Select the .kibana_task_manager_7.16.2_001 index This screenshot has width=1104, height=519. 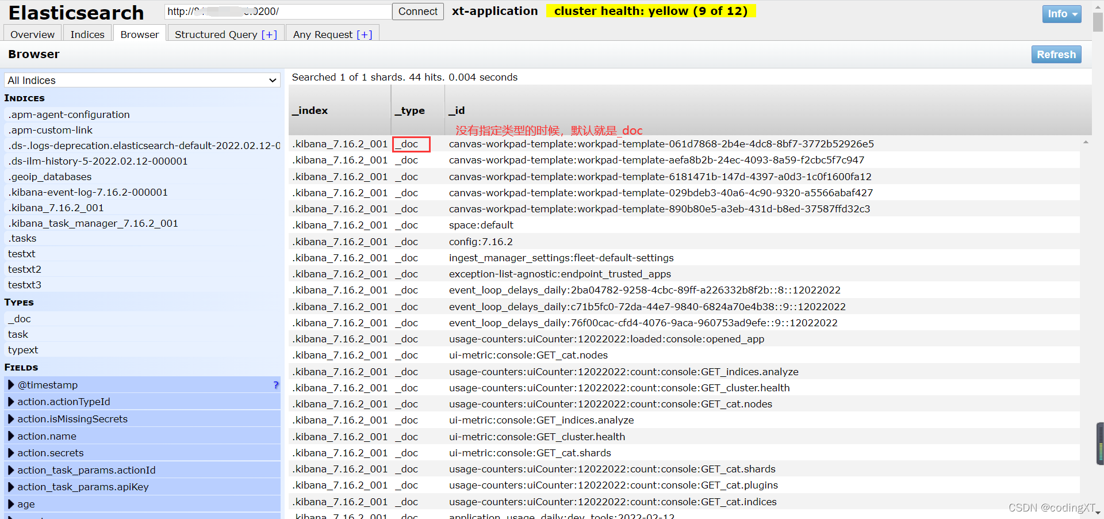142,223
